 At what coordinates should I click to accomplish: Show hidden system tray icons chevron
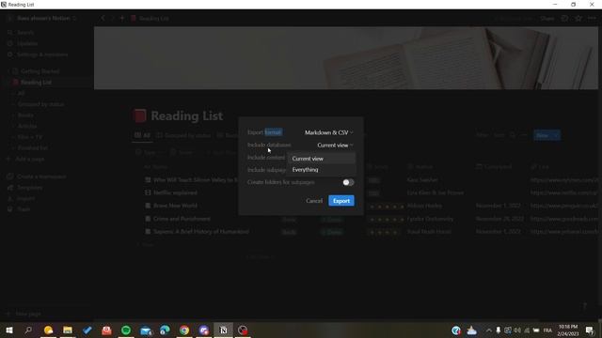pos(489,330)
